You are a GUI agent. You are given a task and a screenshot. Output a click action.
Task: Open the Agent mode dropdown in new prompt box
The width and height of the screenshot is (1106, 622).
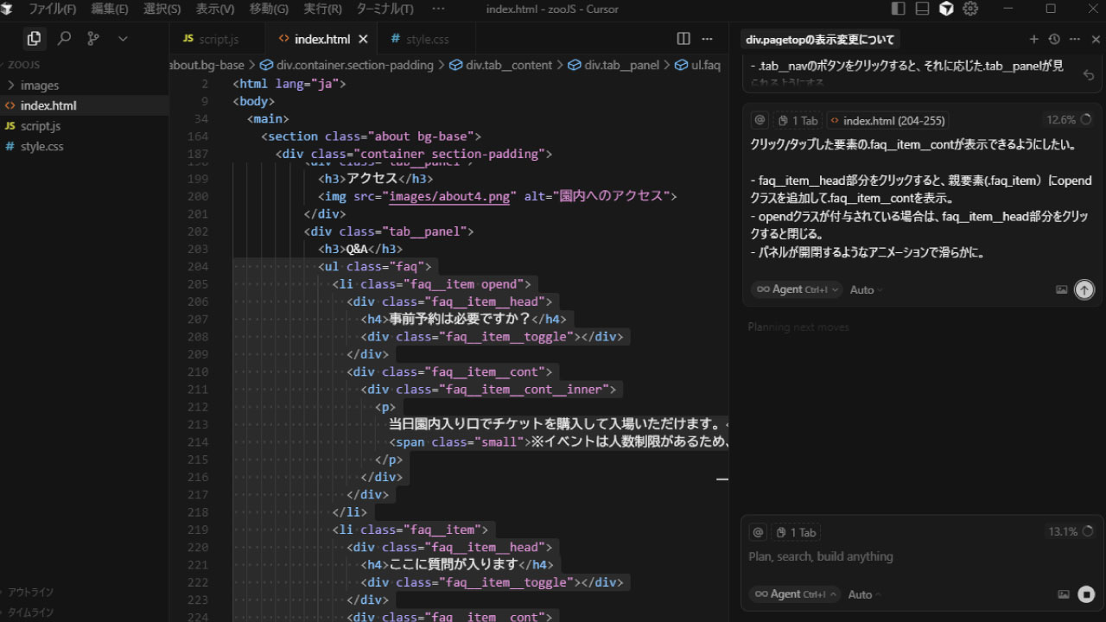pyautogui.click(x=795, y=594)
